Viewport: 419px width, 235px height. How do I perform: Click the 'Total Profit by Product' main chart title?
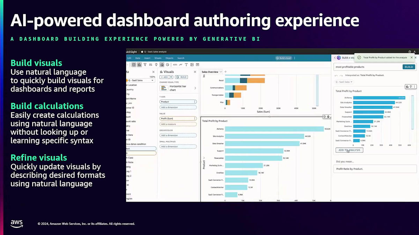click(215, 121)
